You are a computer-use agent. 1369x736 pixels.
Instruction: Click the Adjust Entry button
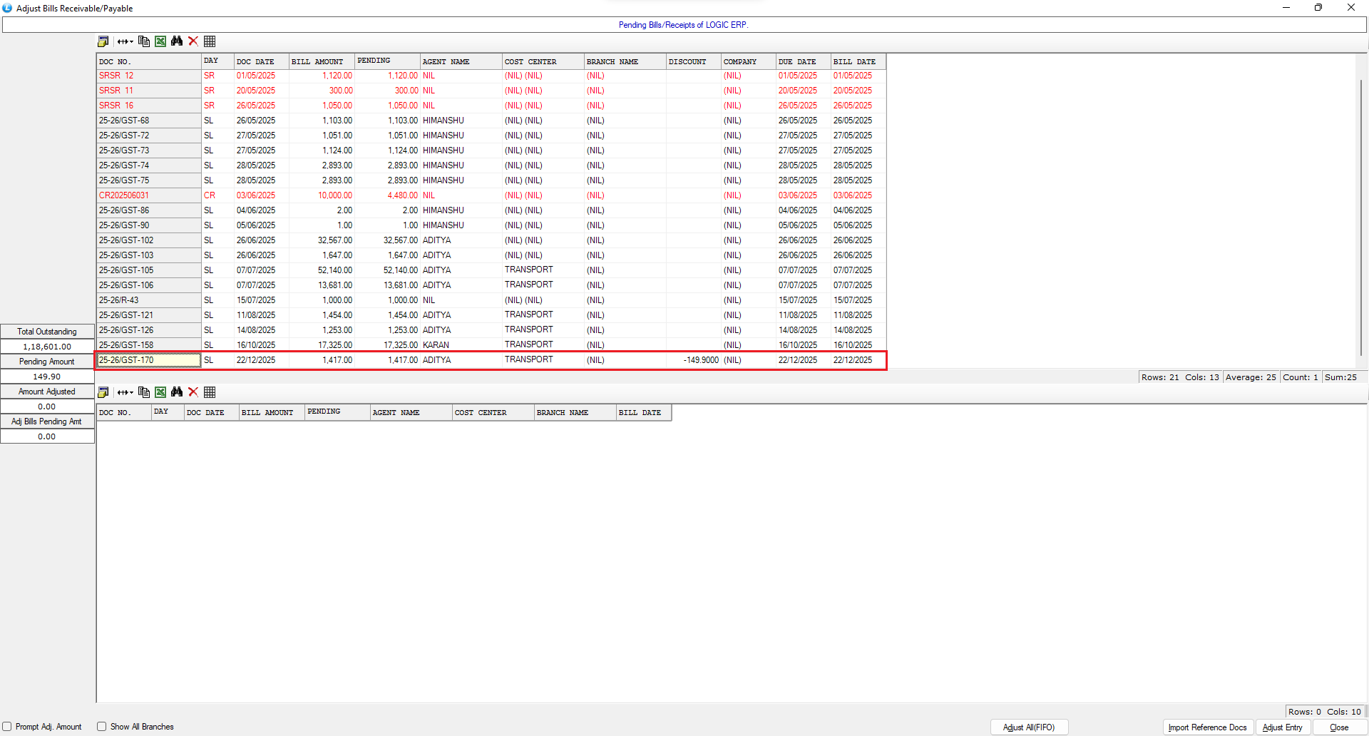(x=1282, y=727)
